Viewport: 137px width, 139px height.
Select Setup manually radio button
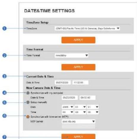click(28, 102)
